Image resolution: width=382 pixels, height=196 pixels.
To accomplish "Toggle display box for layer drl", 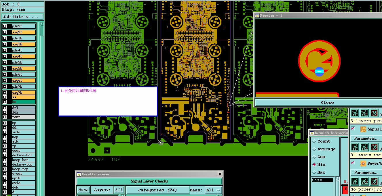I will point(5,108).
